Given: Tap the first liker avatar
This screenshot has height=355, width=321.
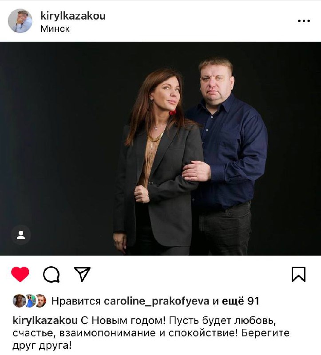Looking at the screenshot, I should click(x=19, y=301).
